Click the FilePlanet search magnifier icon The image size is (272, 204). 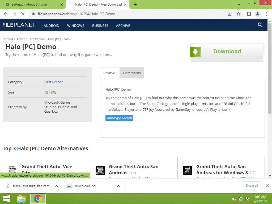(260, 25)
